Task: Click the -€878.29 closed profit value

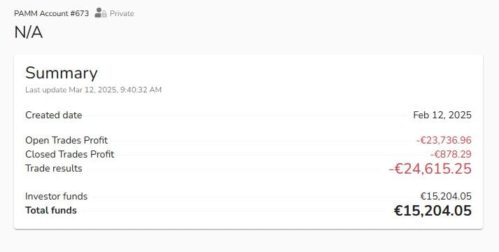Action: coord(451,154)
